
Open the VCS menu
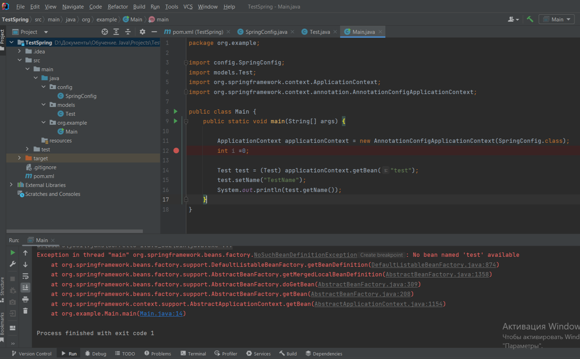[188, 7]
